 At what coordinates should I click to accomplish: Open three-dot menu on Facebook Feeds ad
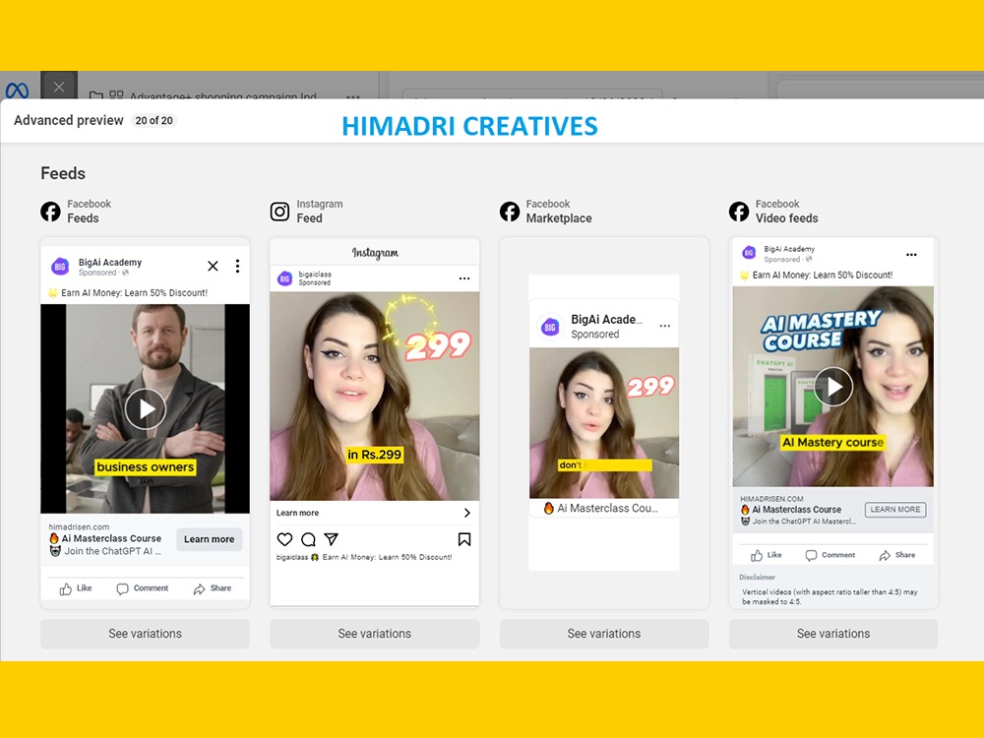[237, 266]
